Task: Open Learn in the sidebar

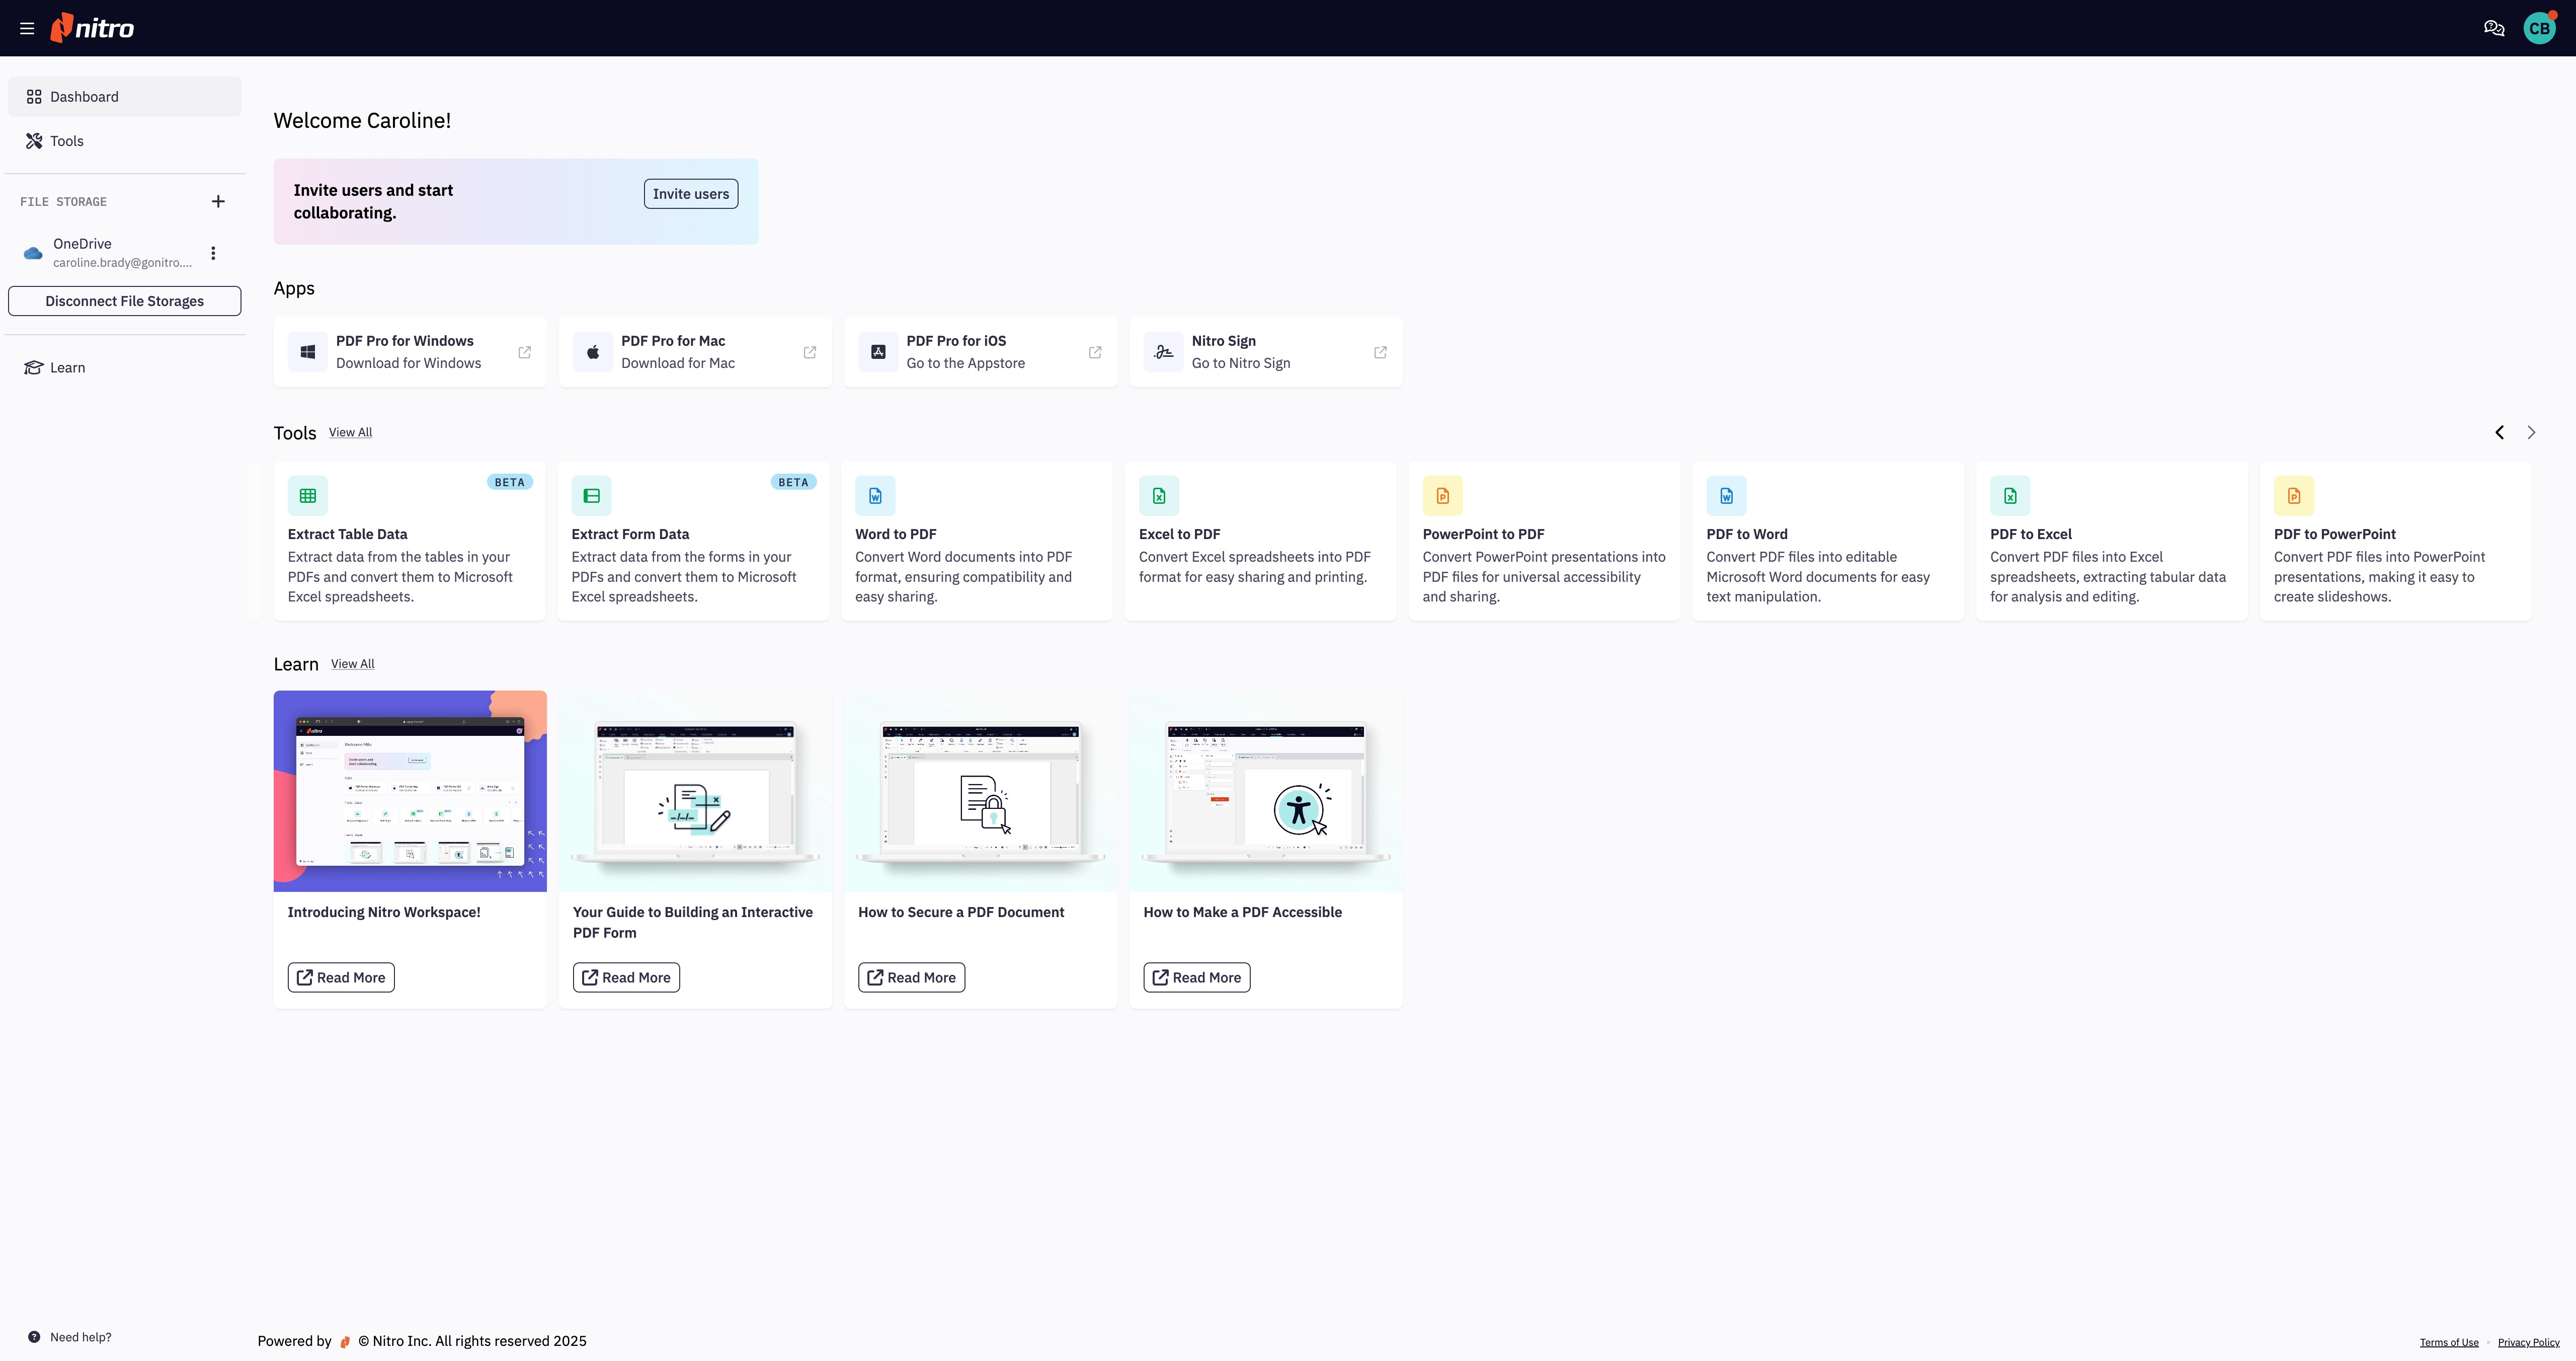Action: pyautogui.click(x=125, y=367)
